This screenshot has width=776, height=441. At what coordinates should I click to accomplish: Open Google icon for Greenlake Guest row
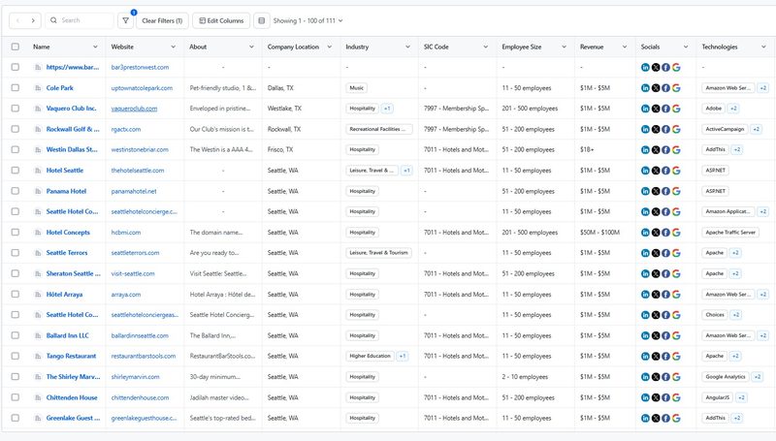pos(676,419)
